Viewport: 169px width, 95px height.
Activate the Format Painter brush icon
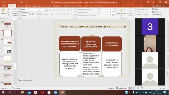8,15
